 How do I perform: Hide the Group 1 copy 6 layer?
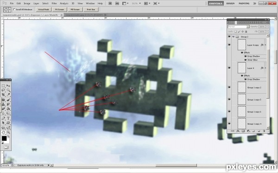[229, 112]
